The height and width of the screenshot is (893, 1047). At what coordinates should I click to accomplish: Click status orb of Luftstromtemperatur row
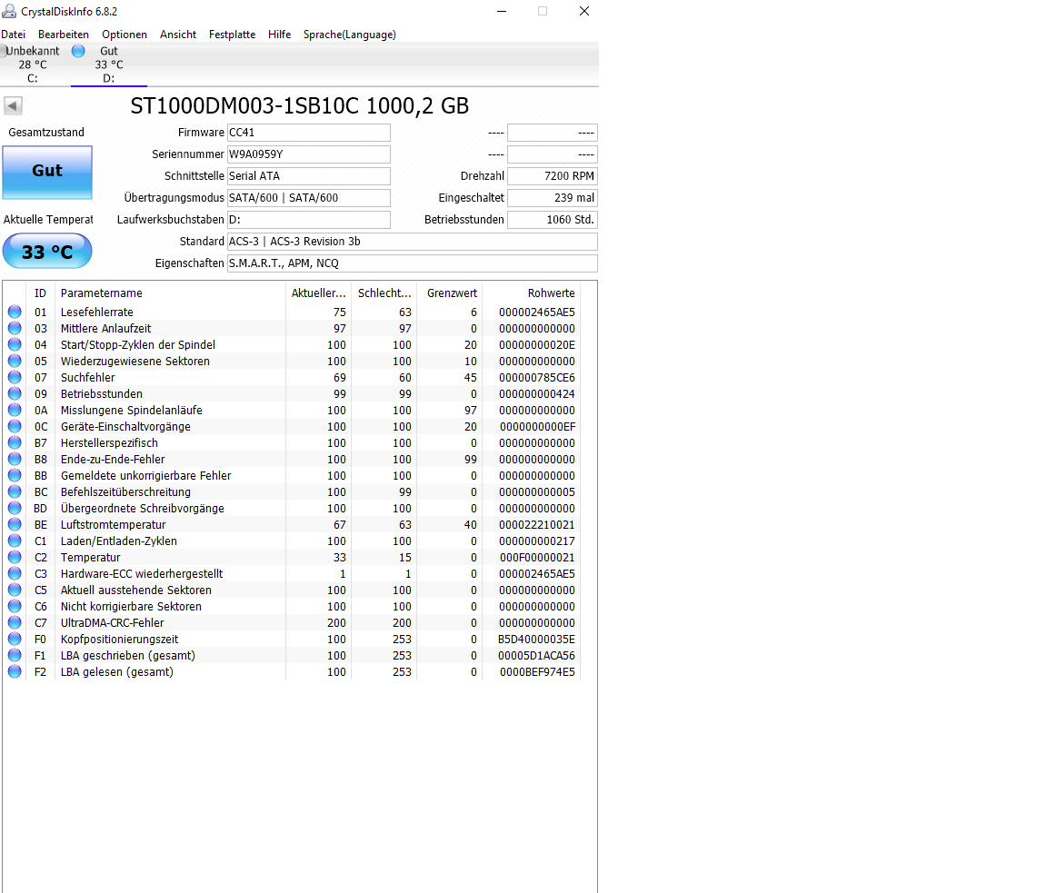point(15,524)
